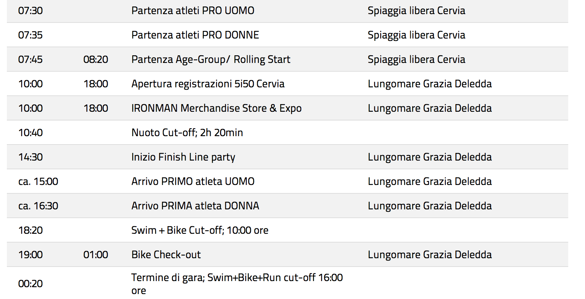The width and height of the screenshot is (585, 299).
Task: Click "Spiaggia libera Cervia" in the 07:35 row
Action: click(x=416, y=35)
